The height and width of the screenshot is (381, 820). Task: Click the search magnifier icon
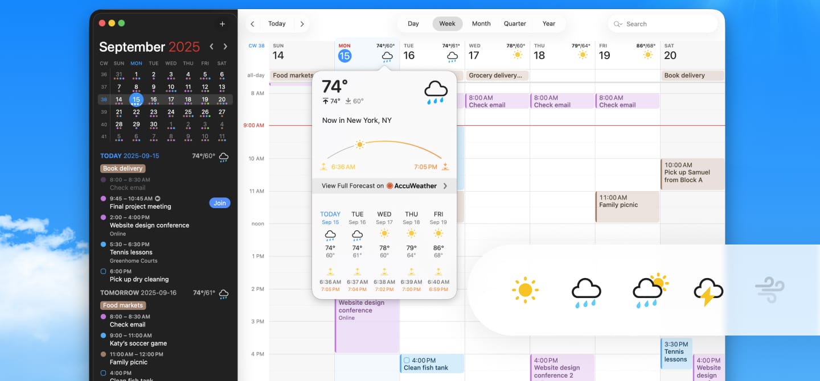click(x=616, y=24)
